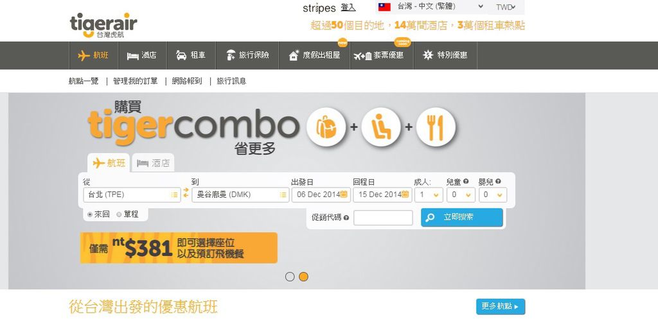Click the children help question mark icon
This screenshot has width=658, height=321.
pos(466,182)
